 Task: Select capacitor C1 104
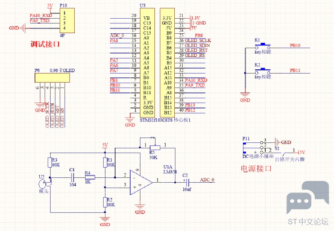[x=72, y=177]
